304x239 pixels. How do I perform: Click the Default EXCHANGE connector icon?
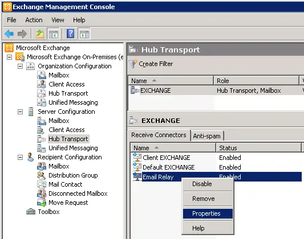pyautogui.click(x=137, y=167)
